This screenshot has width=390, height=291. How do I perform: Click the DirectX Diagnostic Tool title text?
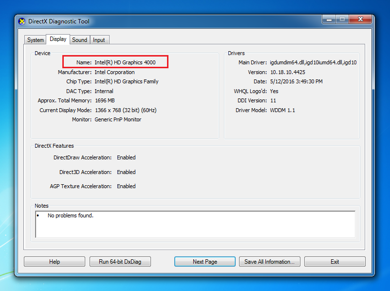coord(59,21)
